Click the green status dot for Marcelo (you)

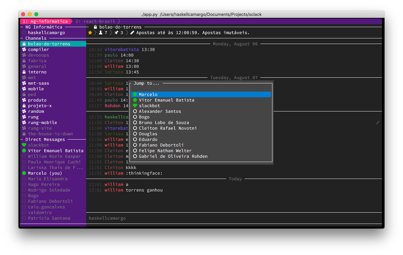point(23,173)
